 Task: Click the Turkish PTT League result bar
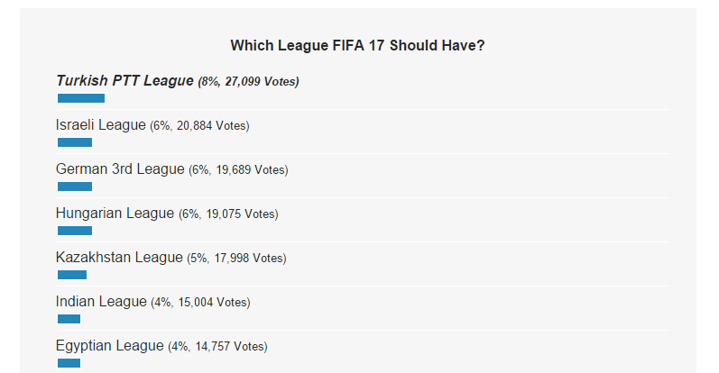pos(81,98)
